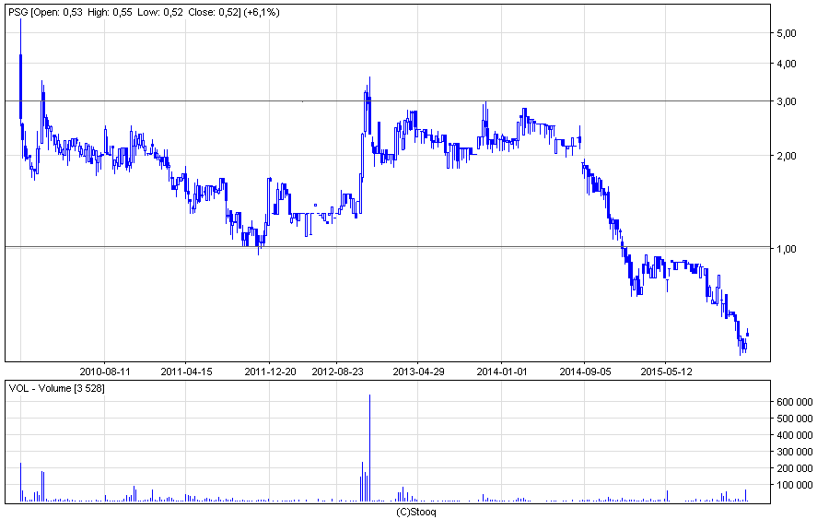Click the first price candle spiking above 5,00
The width and height of the screenshot is (829, 519).
click(20, 69)
